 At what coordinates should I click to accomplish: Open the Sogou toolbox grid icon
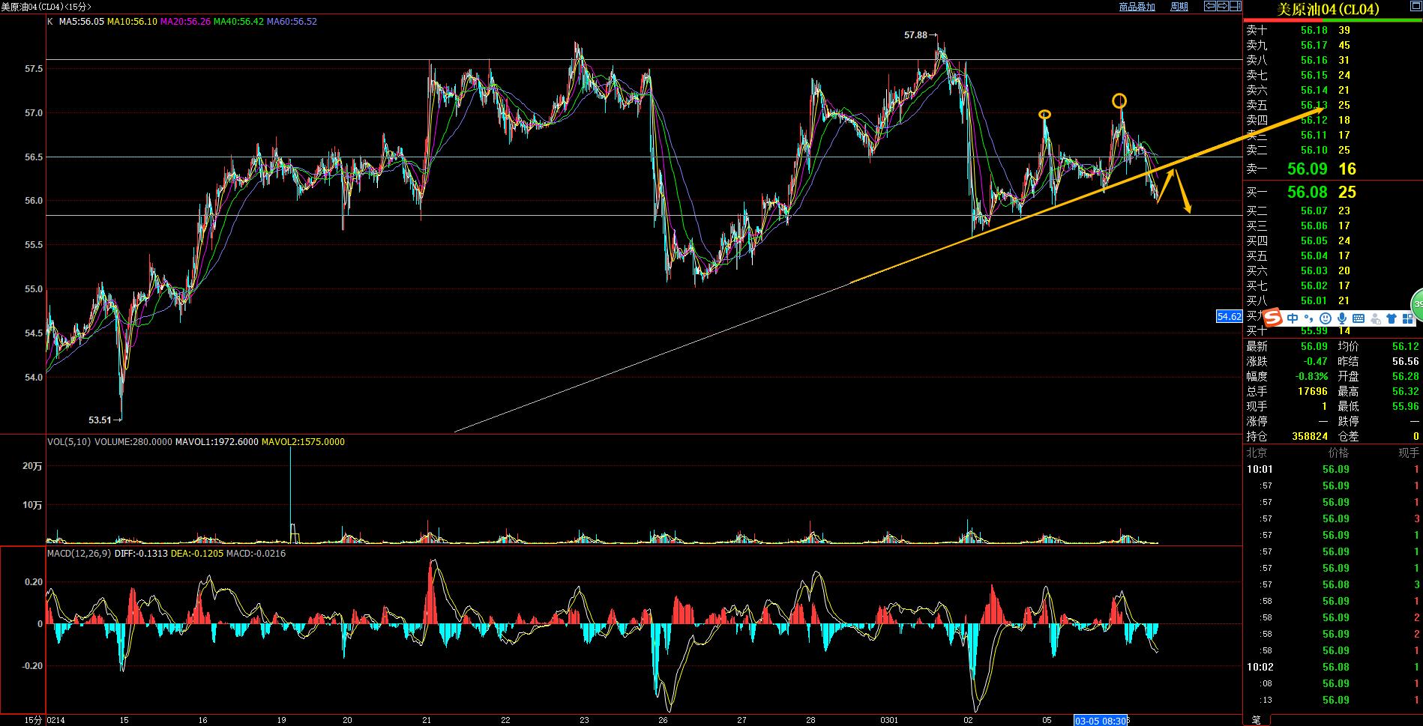coord(1407,318)
